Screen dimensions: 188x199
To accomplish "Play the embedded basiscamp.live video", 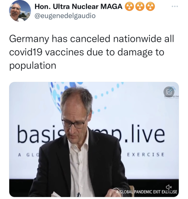I will click(x=94, y=139).
